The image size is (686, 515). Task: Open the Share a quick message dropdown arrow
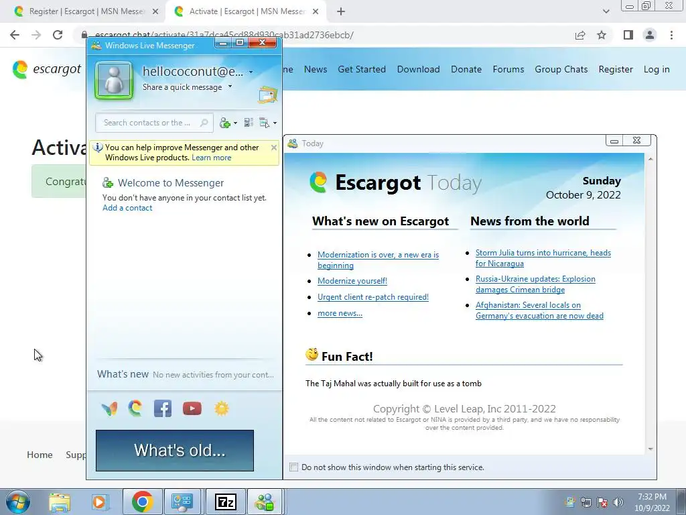point(230,87)
